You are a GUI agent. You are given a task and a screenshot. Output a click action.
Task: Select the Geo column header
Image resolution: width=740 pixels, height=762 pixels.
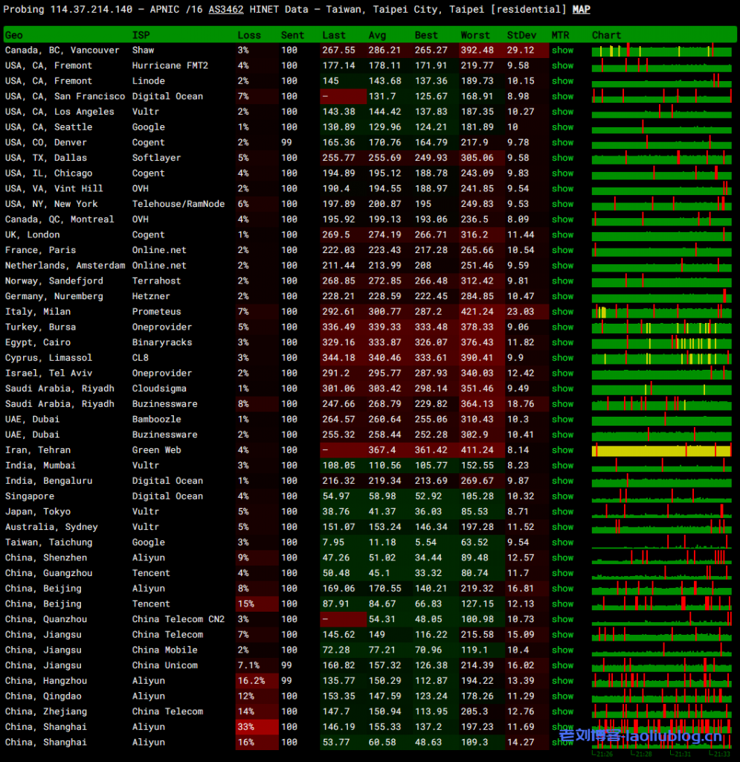(14, 35)
